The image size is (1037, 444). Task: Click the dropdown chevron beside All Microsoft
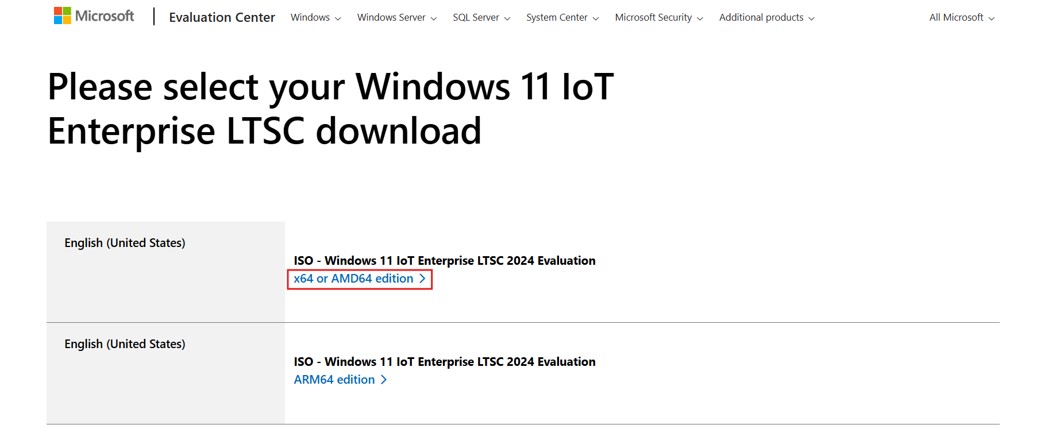point(992,18)
